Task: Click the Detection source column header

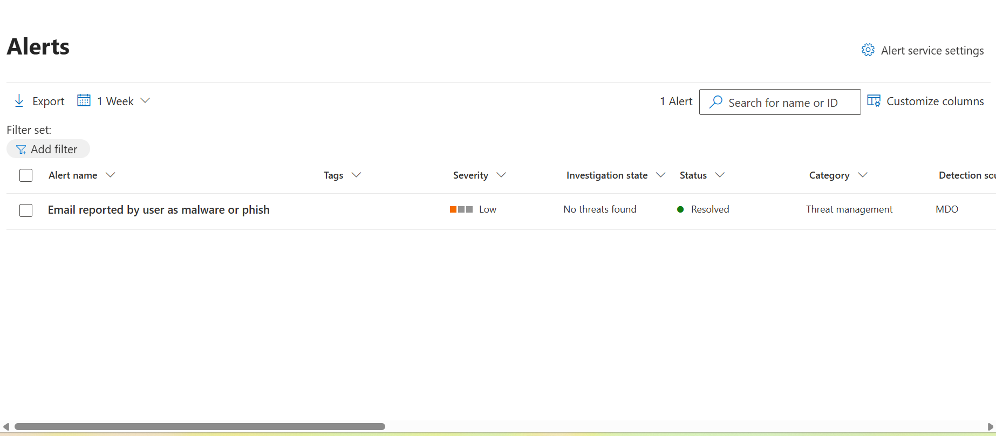Action: [967, 175]
